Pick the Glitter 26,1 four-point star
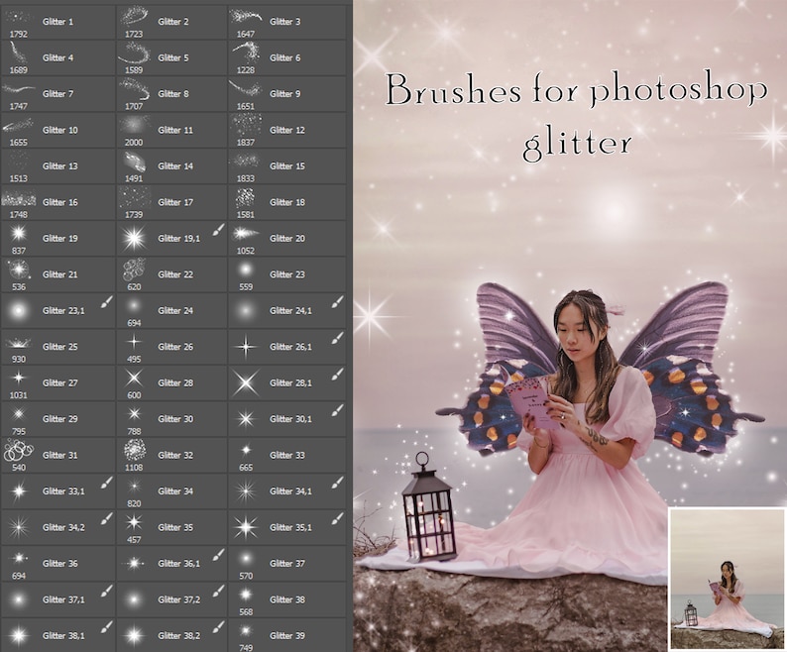787x652 pixels. click(x=287, y=347)
